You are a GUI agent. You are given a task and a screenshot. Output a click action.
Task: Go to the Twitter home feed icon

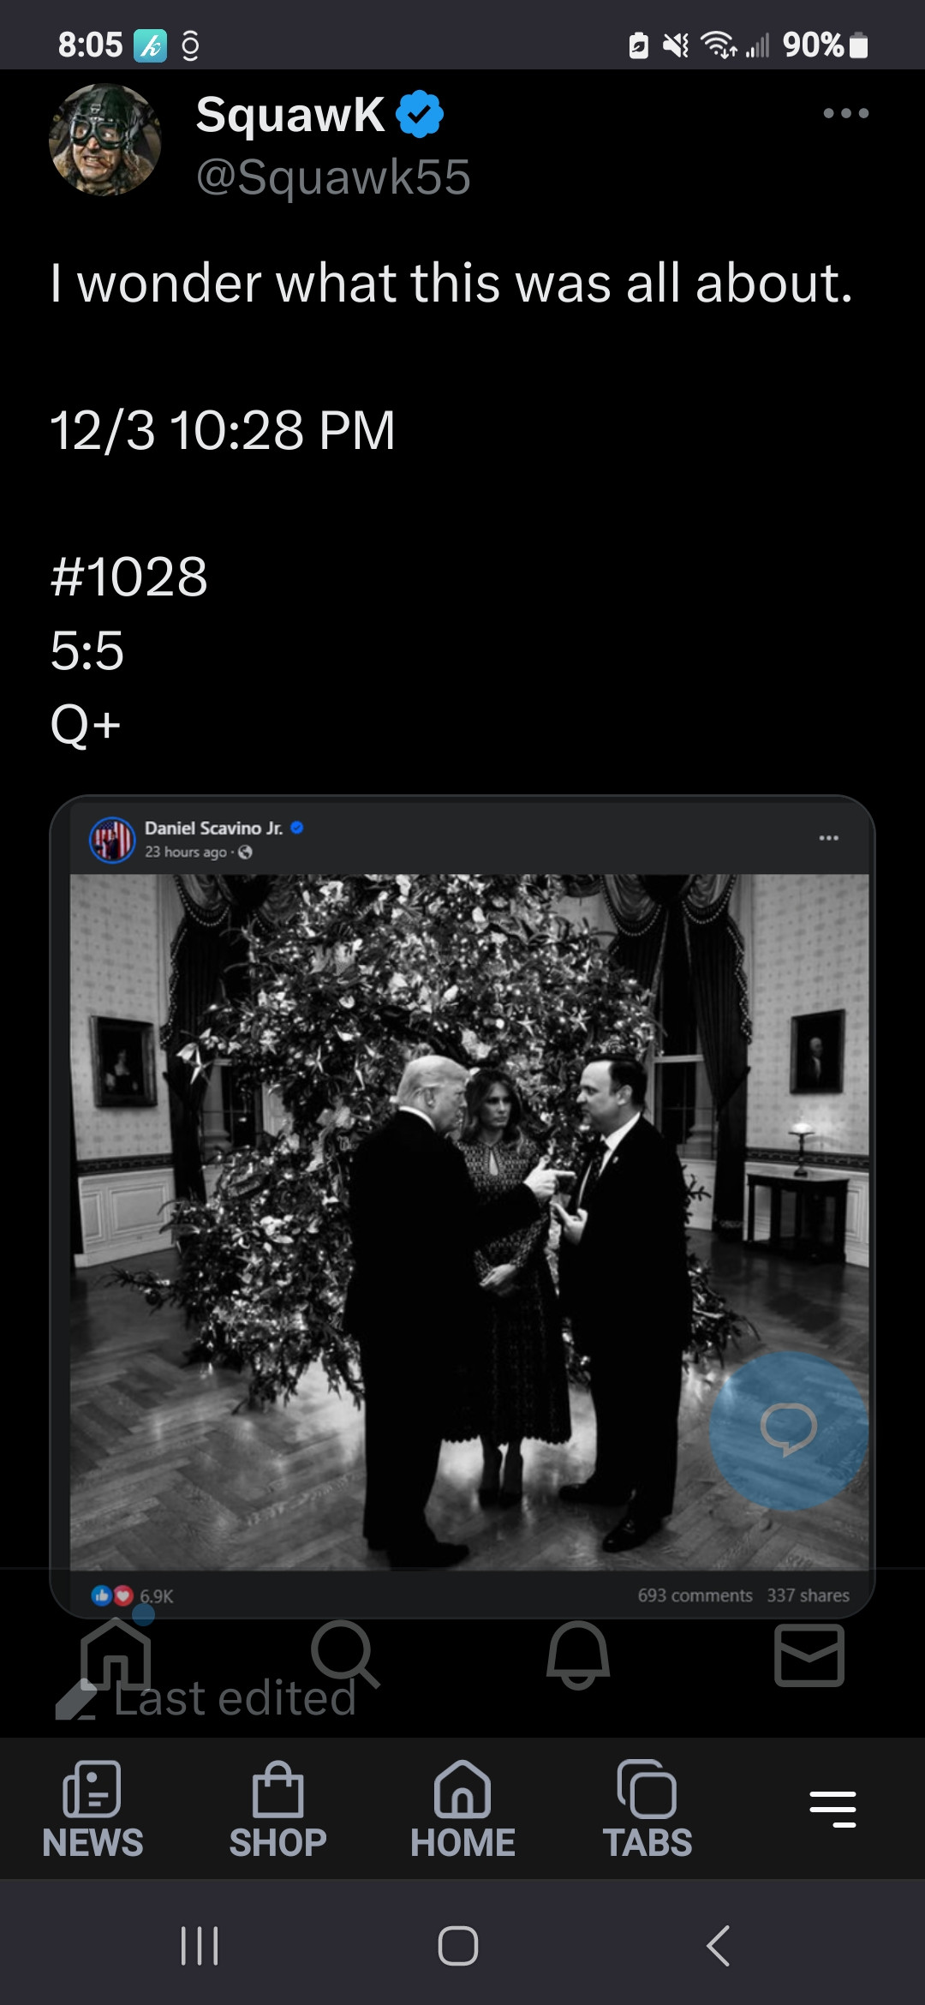116,1654
